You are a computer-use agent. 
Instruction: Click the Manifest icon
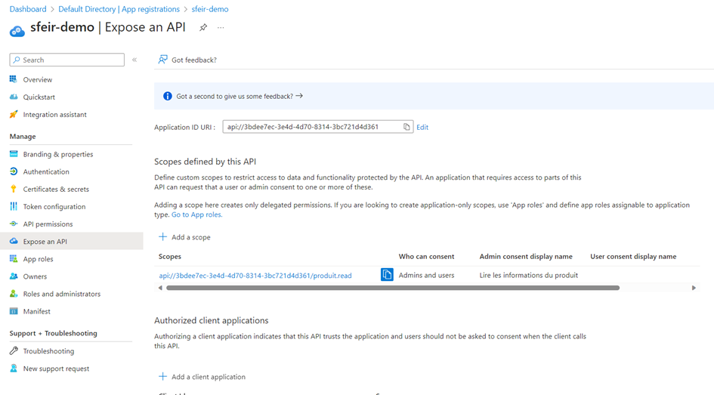(x=14, y=311)
